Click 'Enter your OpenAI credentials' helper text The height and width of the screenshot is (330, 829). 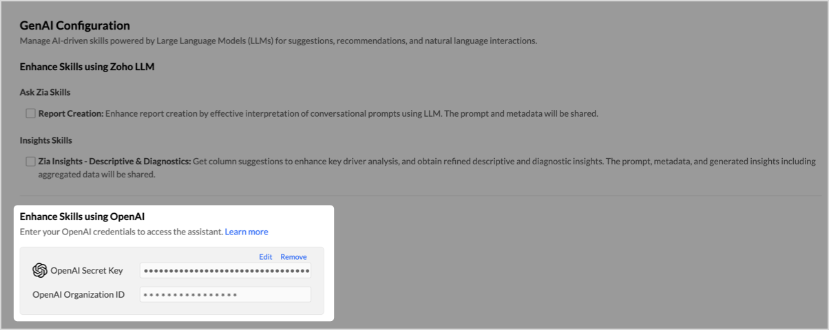121,232
